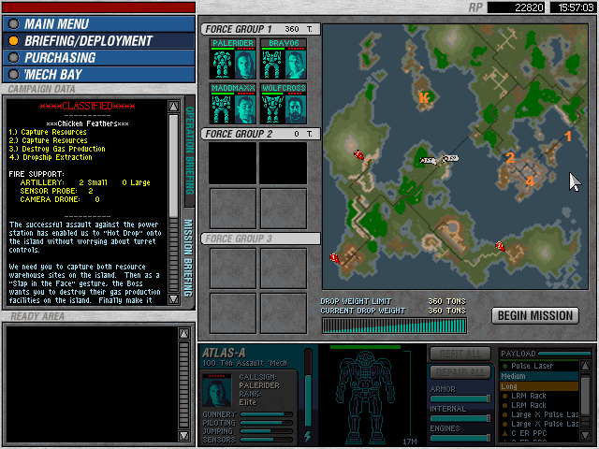Click PALERIDER pilot portrait in detail panel

(216, 390)
